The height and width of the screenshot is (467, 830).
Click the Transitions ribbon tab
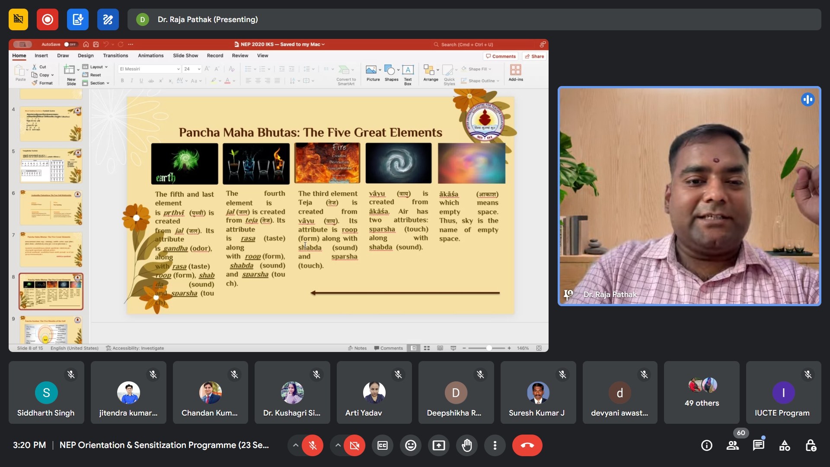click(x=115, y=56)
